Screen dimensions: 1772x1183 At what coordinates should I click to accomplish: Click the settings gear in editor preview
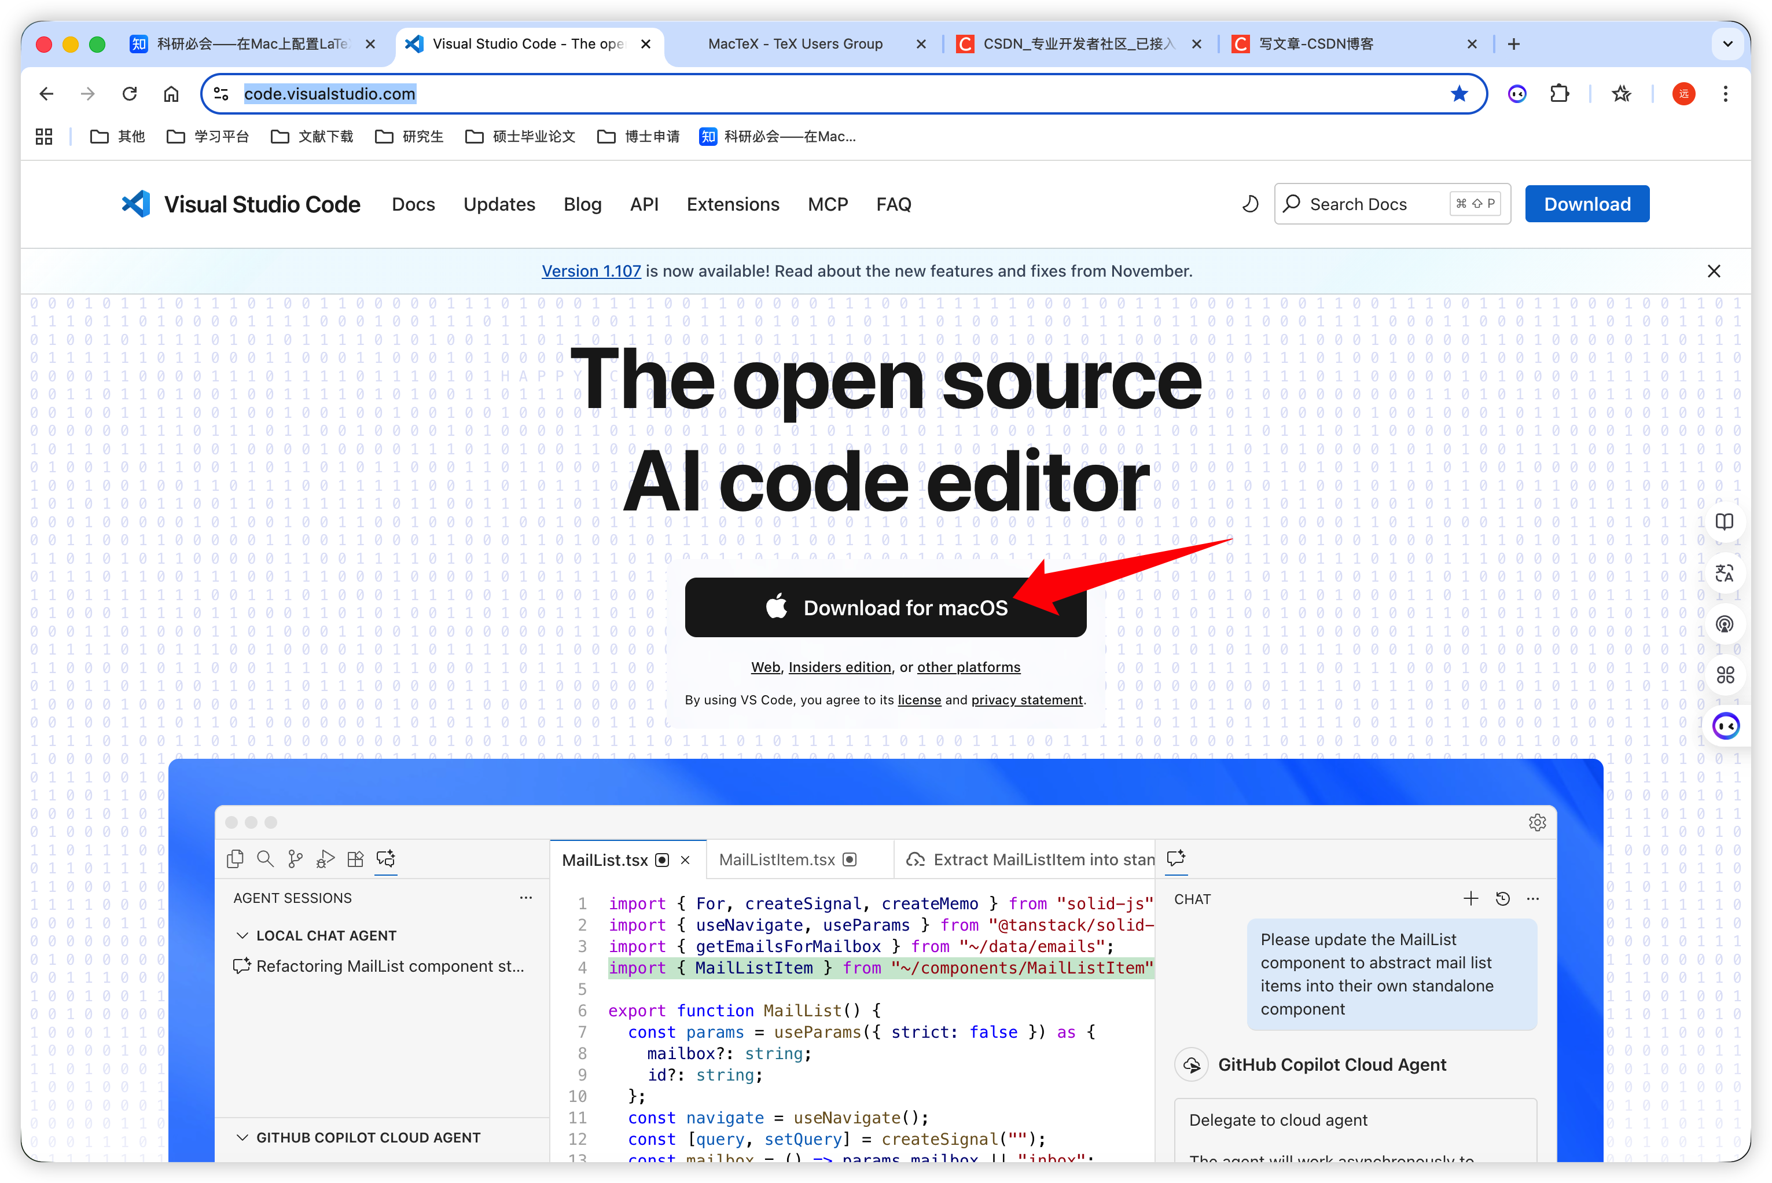(1536, 822)
